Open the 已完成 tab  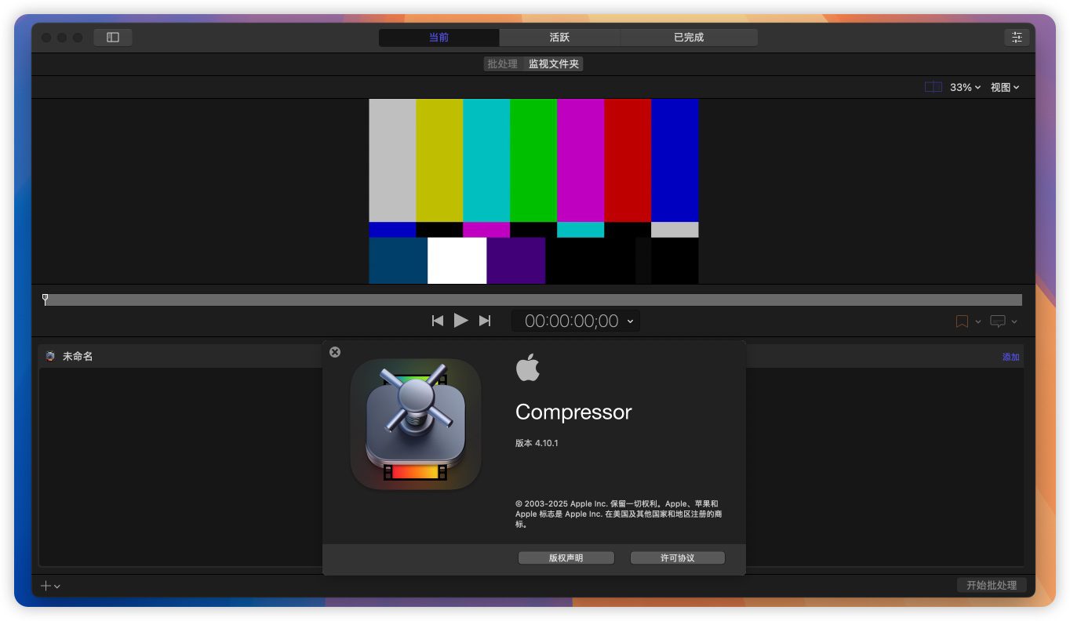[x=689, y=38]
